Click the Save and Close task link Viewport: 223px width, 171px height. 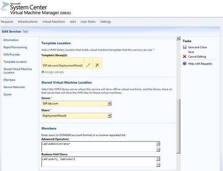(x=197, y=47)
